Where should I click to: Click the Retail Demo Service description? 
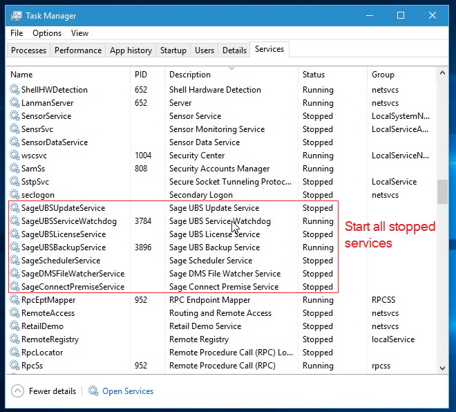[x=205, y=326]
